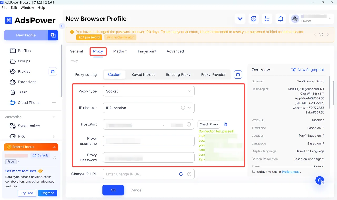The width and height of the screenshot is (337, 200).
Task: Click the info icon in Change IP URL field
Action: pyautogui.click(x=189, y=174)
